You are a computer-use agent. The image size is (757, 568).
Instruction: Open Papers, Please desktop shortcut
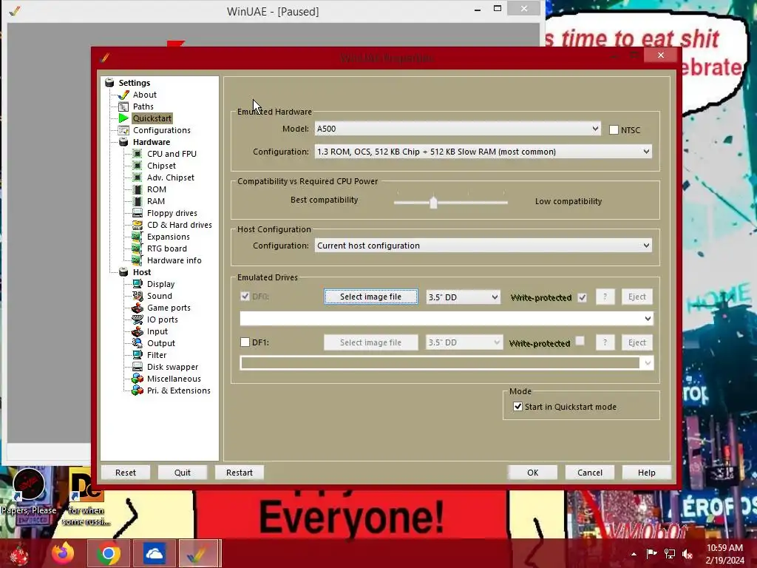(x=29, y=492)
